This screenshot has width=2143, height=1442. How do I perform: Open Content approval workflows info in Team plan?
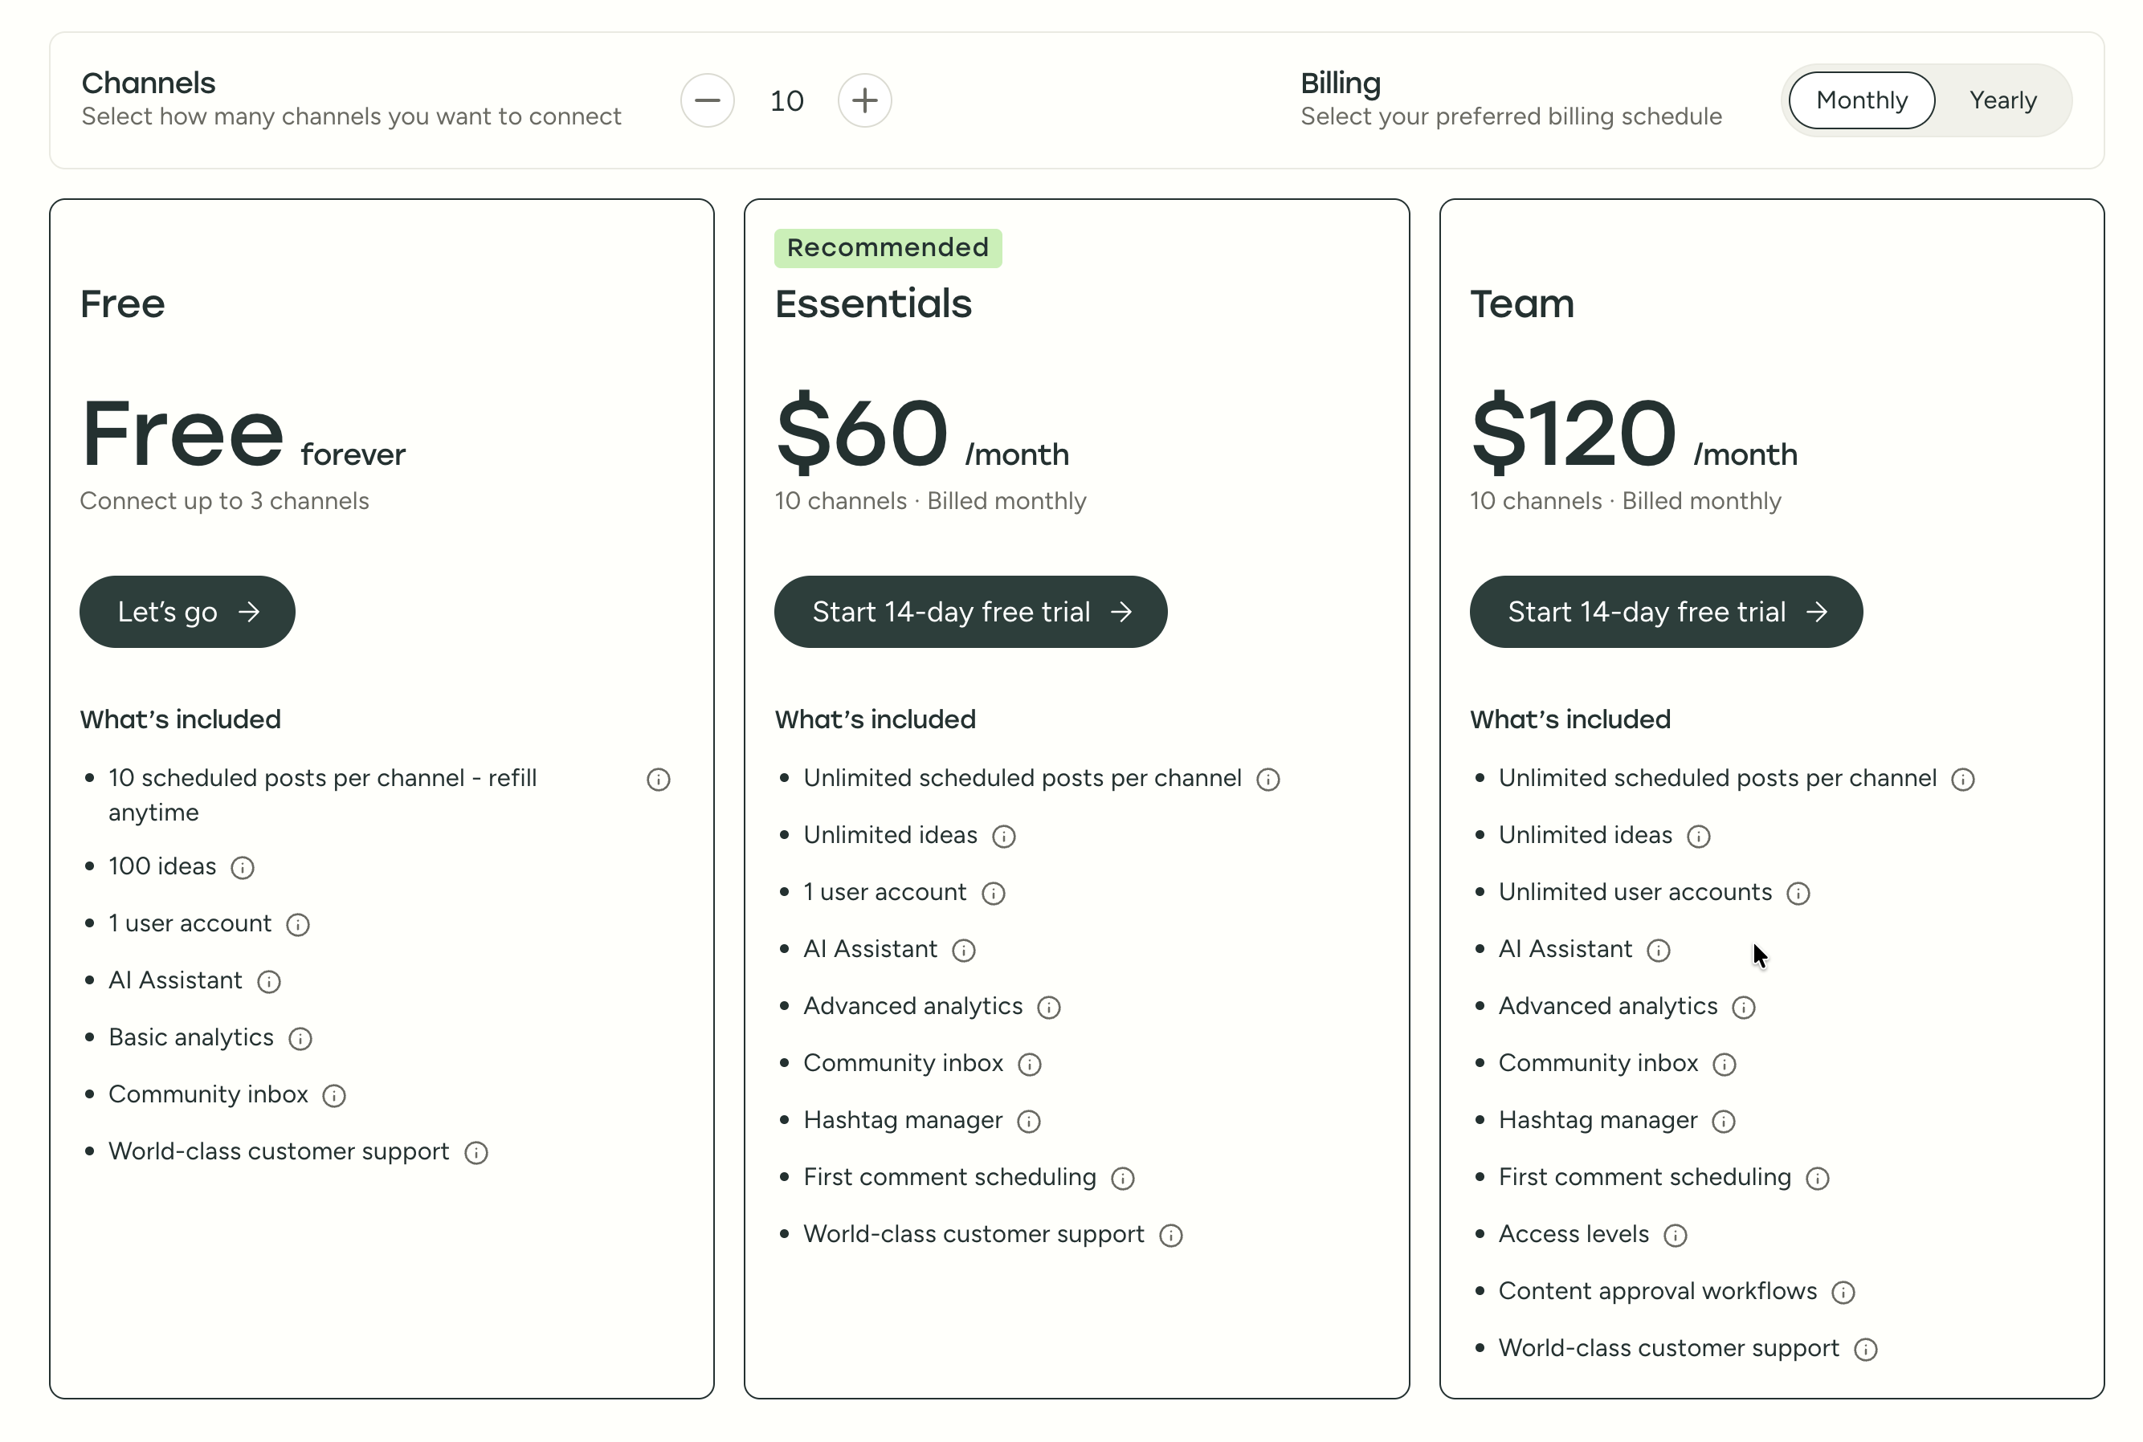(x=1844, y=1291)
